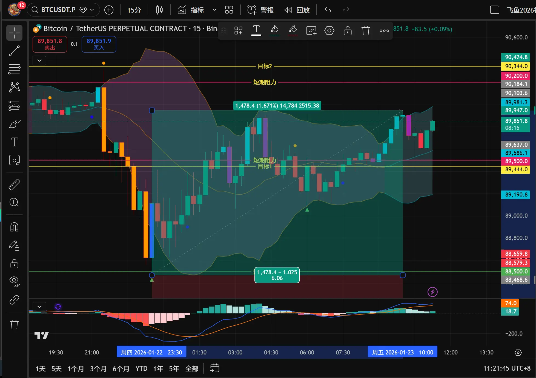Select the 1个月 time range

click(76, 369)
